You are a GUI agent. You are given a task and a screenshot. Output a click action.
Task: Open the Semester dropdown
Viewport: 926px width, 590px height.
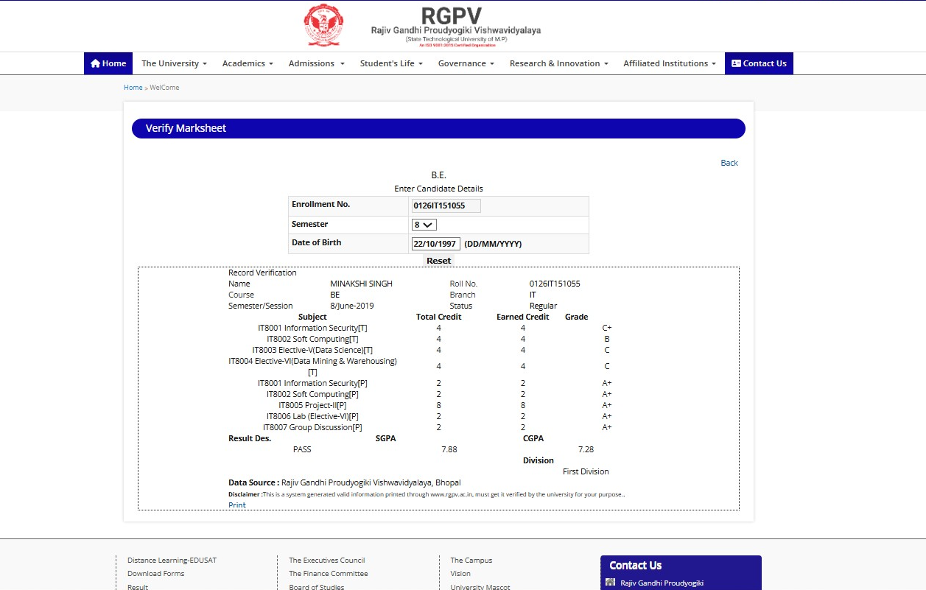click(424, 225)
